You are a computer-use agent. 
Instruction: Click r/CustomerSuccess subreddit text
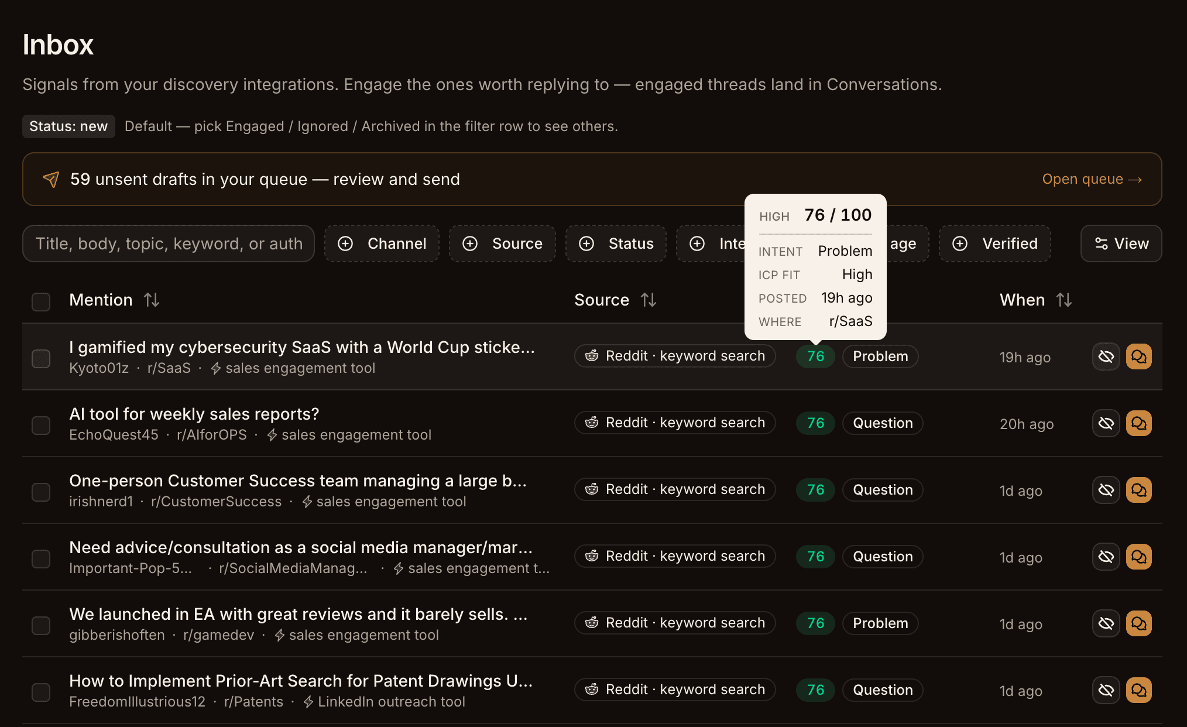tap(216, 502)
